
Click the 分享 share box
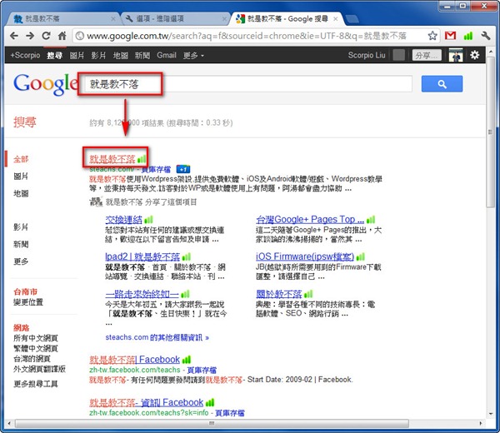[427, 55]
